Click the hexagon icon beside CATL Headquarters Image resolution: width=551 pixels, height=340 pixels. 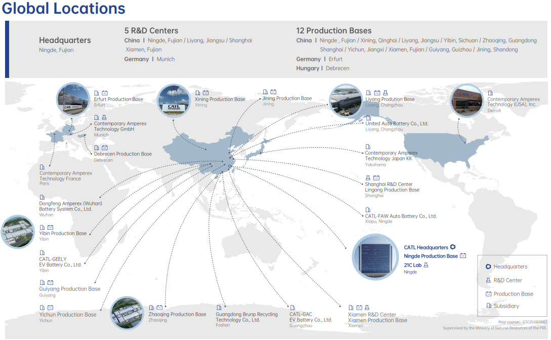tap(453, 247)
